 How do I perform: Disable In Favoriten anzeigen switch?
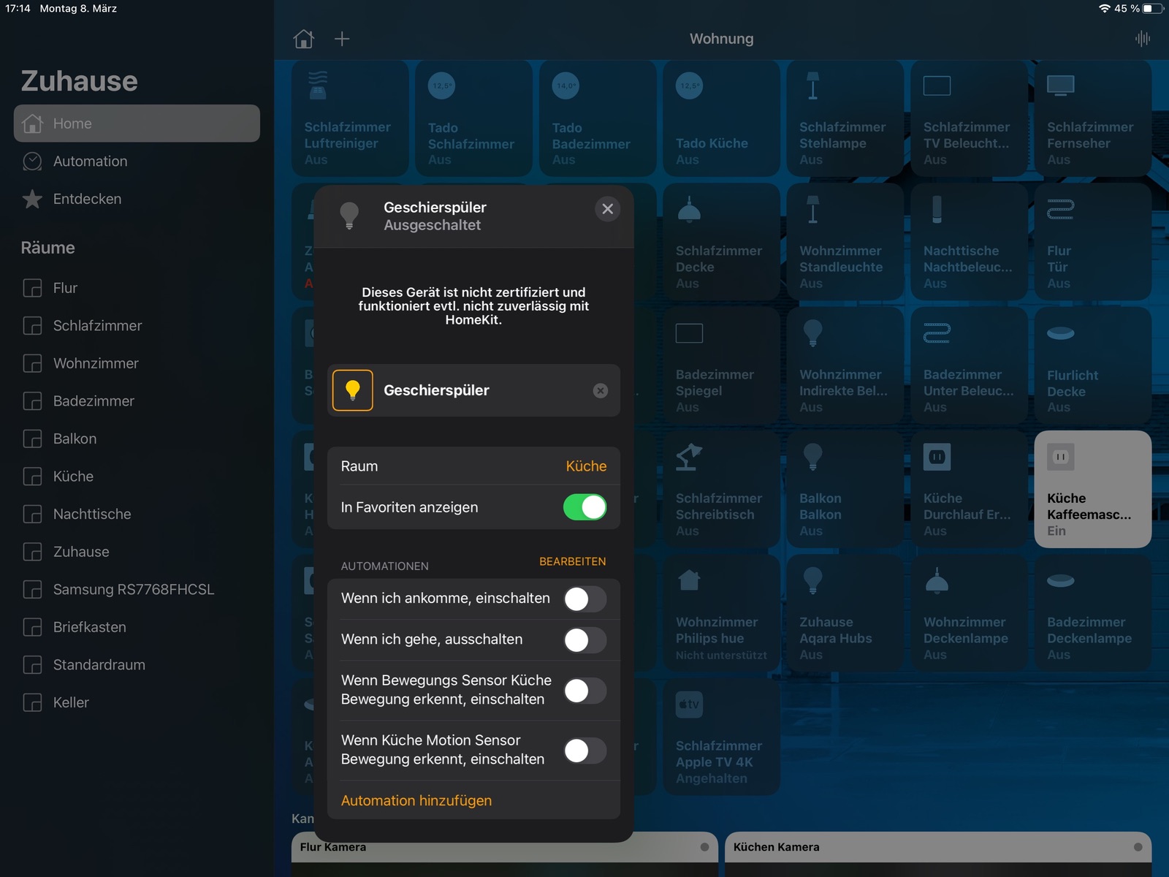point(584,507)
